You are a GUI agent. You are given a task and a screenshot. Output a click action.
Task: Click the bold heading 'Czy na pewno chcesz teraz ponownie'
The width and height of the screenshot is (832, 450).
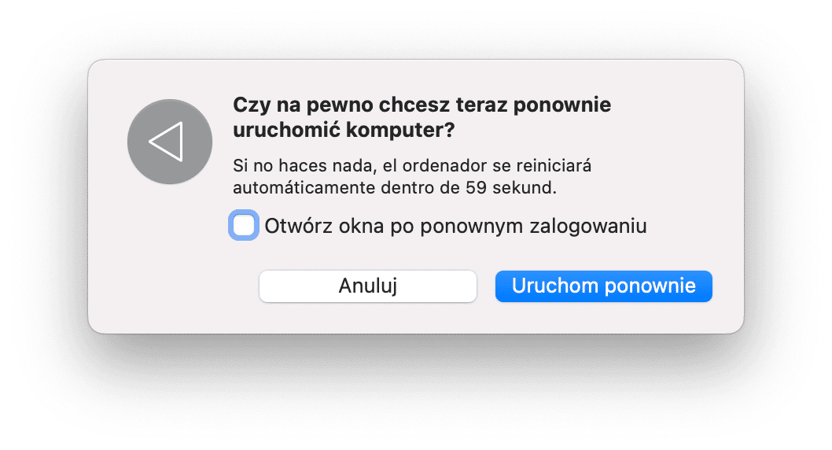tap(422, 105)
